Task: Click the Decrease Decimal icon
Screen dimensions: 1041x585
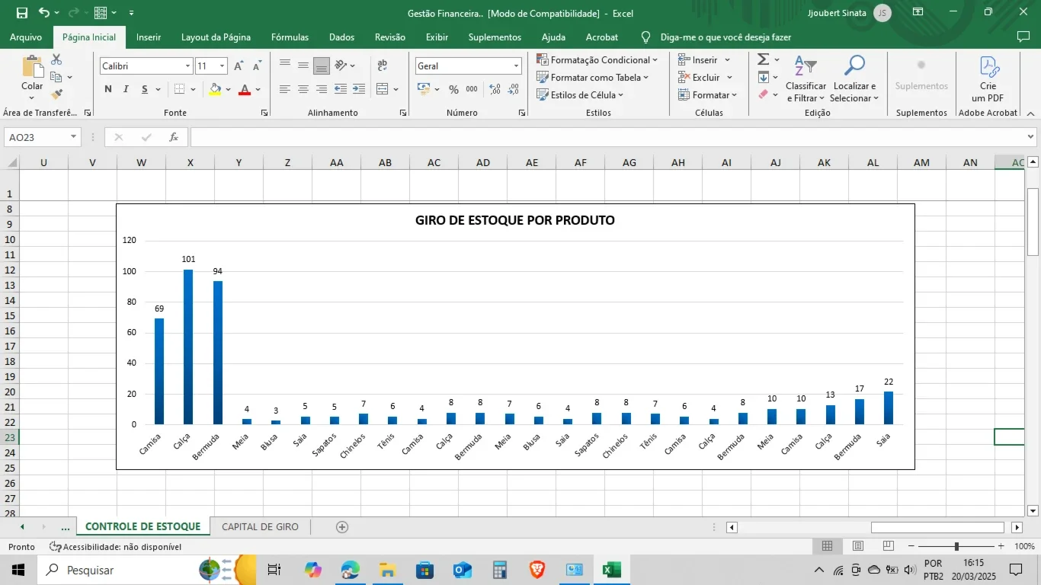Action: tap(514, 89)
